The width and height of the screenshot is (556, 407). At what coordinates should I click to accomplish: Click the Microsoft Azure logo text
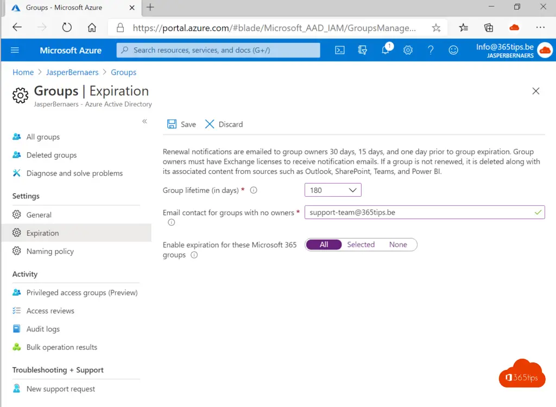[71, 51]
